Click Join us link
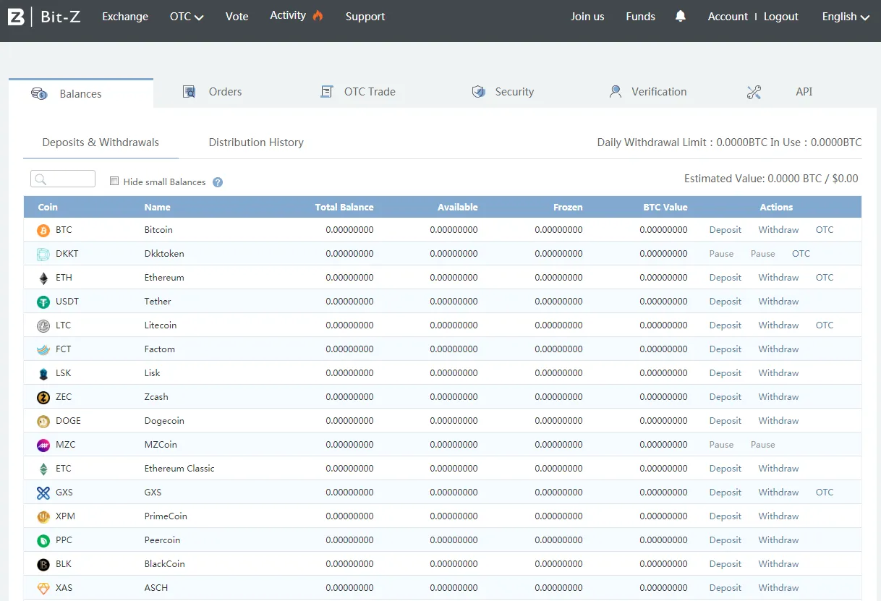 pos(587,17)
